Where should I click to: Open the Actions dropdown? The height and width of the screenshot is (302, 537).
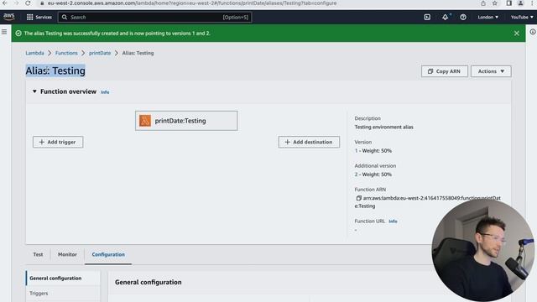click(491, 71)
